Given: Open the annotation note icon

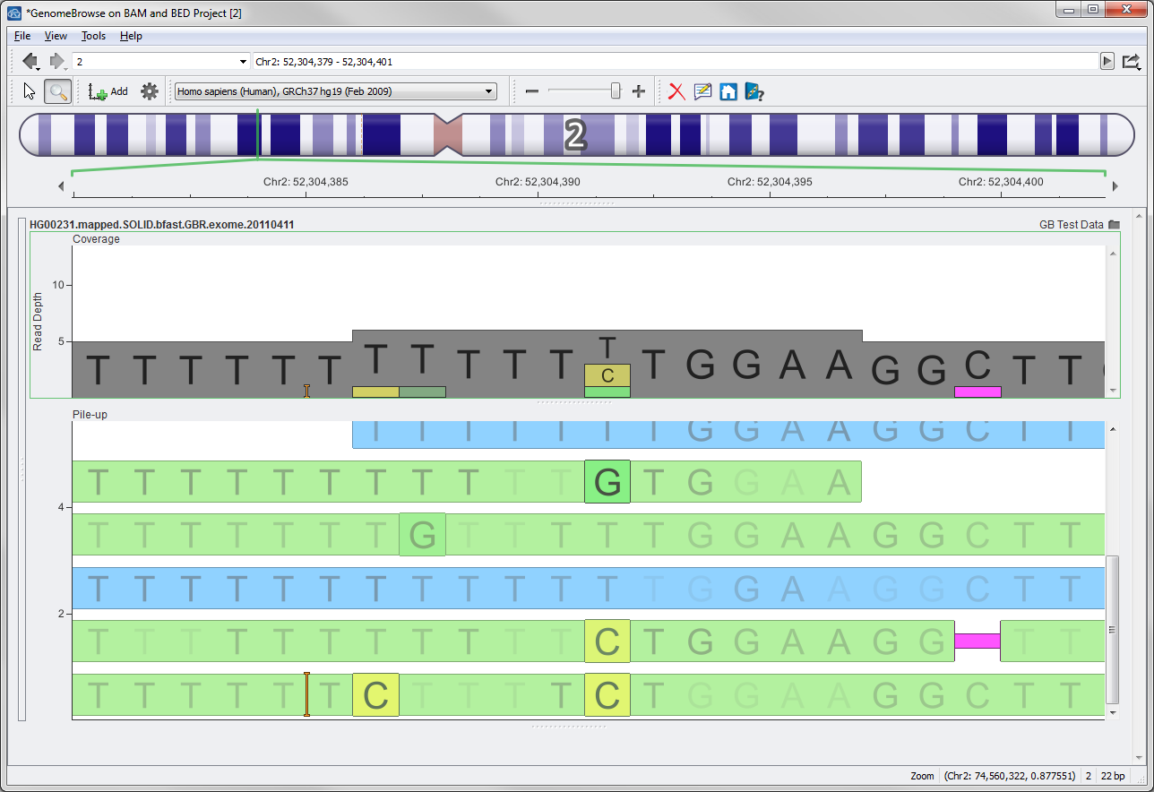Looking at the screenshot, I should 702,91.
